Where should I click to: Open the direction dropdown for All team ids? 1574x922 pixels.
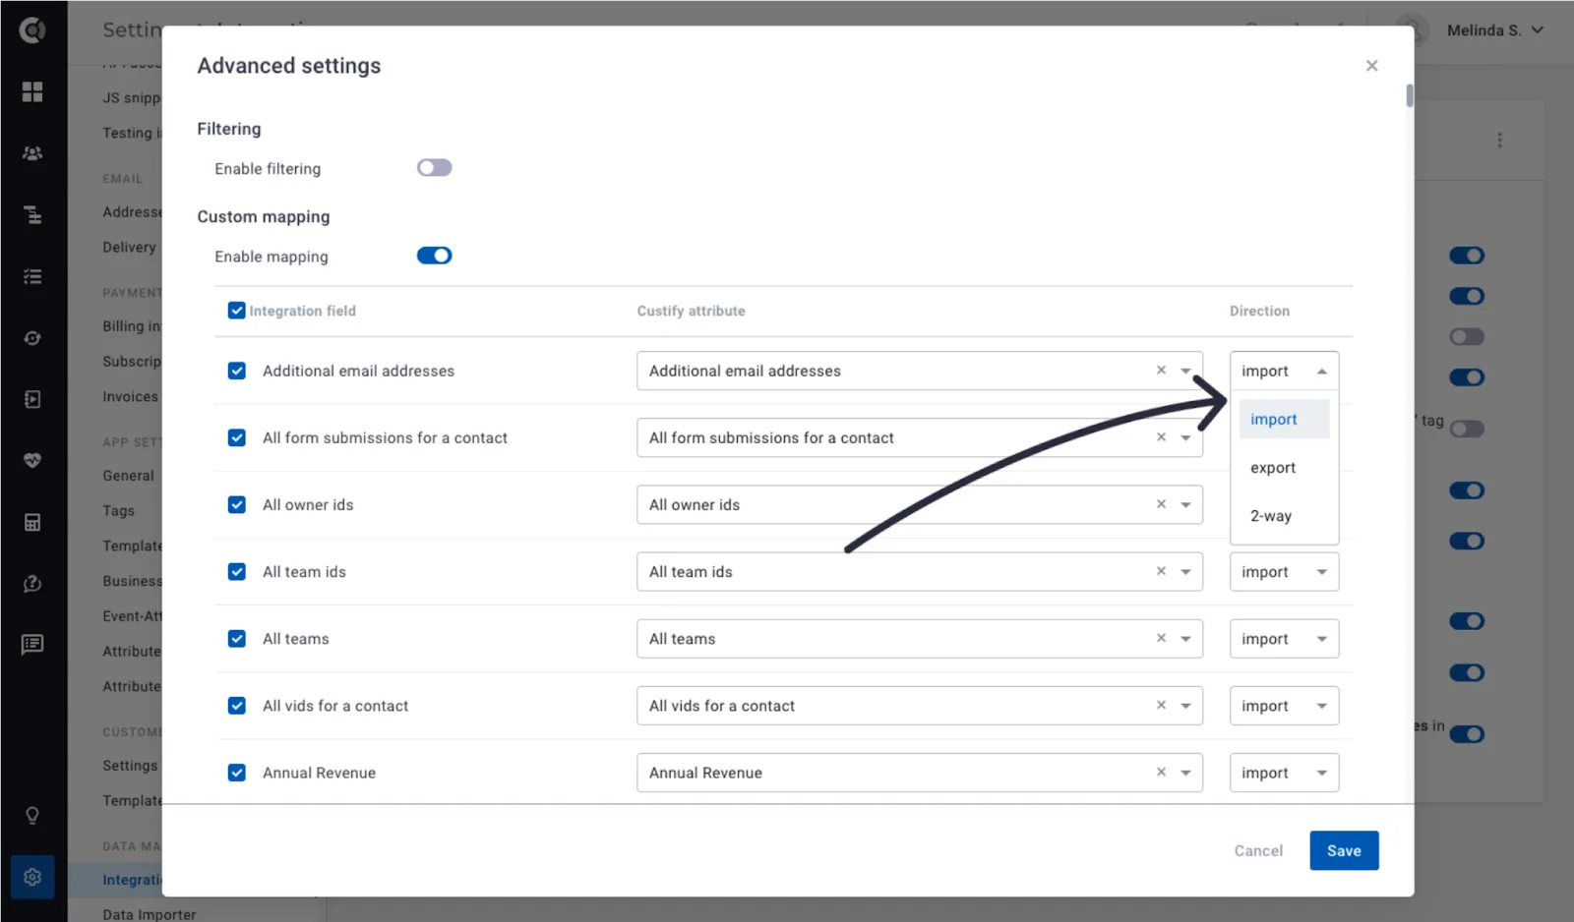click(1284, 571)
